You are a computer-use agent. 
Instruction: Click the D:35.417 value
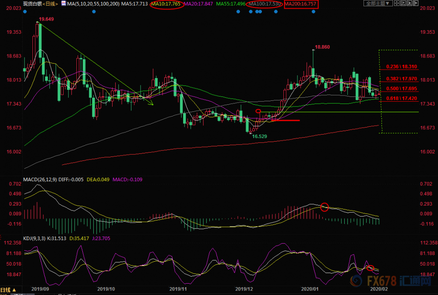[x=79, y=238]
